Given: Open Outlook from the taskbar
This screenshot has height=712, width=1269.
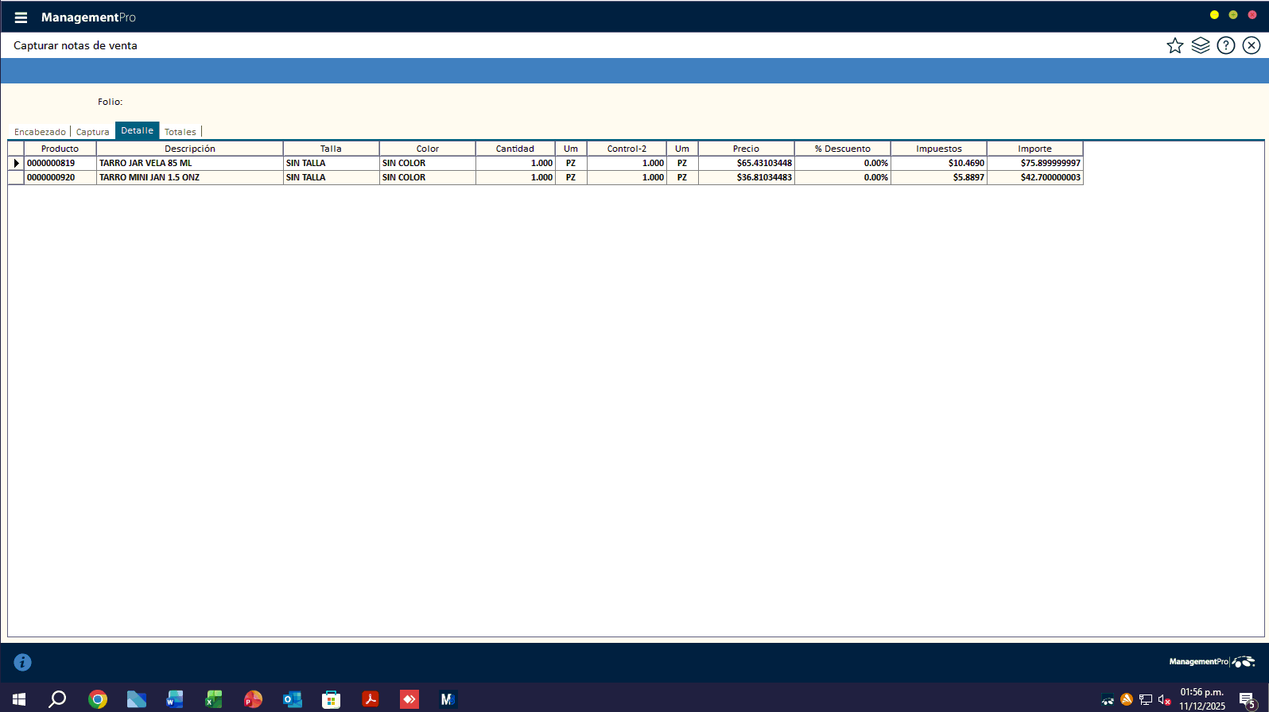Looking at the screenshot, I should click(292, 699).
